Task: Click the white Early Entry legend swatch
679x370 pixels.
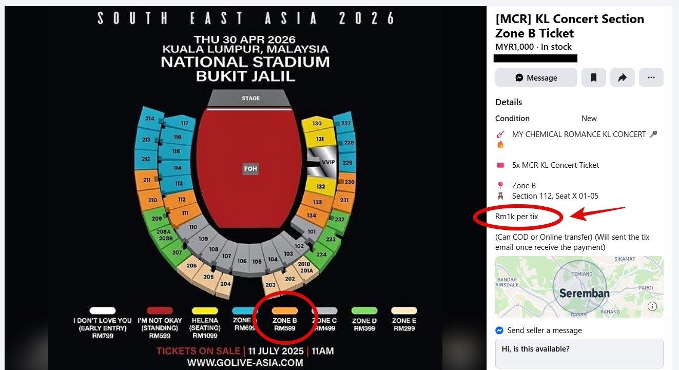Action: pyautogui.click(x=102, y=310)
